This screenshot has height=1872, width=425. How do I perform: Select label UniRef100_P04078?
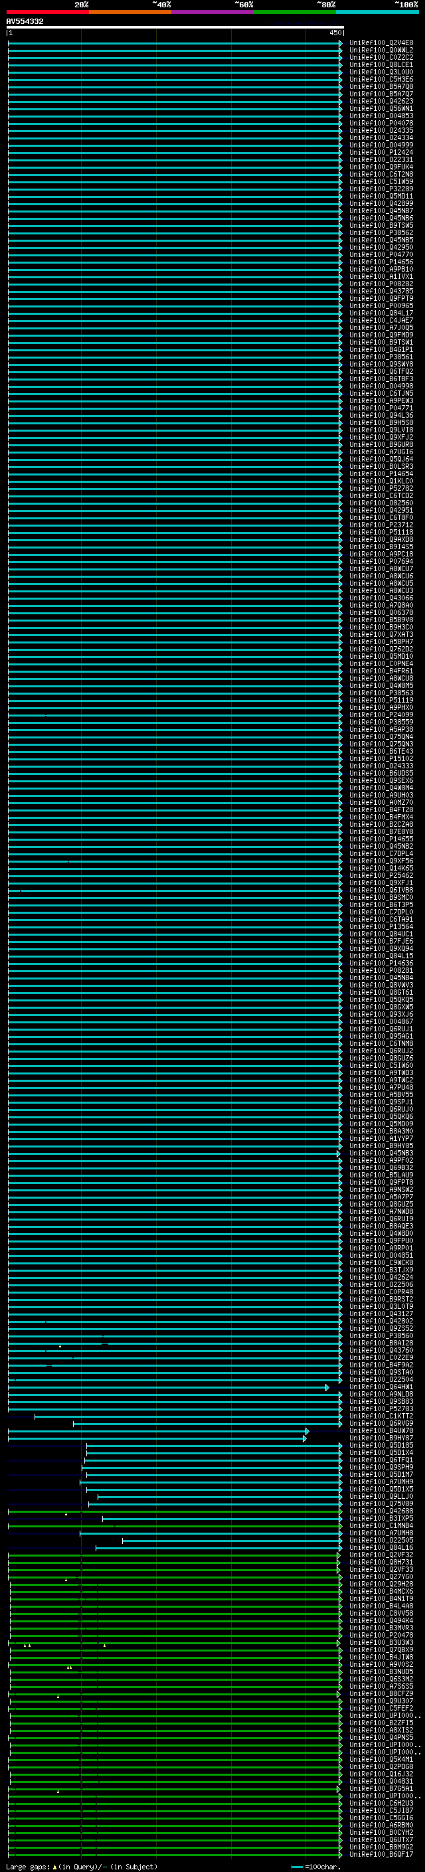381,123
